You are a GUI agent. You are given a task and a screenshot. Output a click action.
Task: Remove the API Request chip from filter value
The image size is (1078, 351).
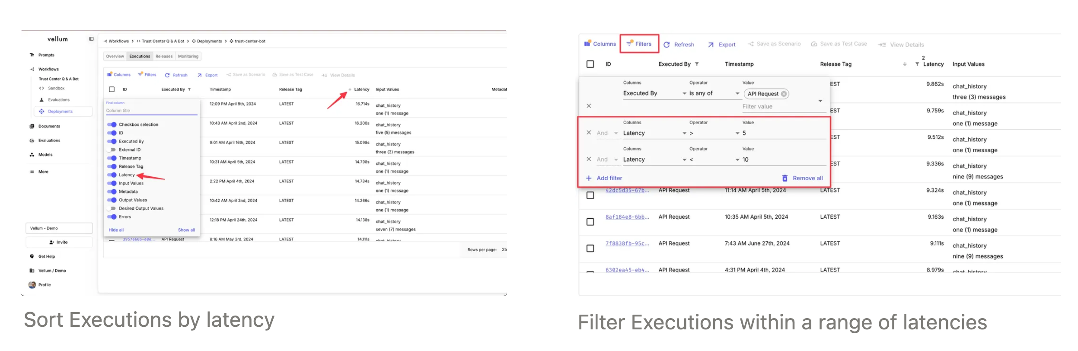[x=784, y=94]
